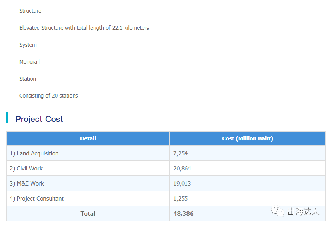
Task: Click the Monorail text line
Action: (x=29, y=62)
